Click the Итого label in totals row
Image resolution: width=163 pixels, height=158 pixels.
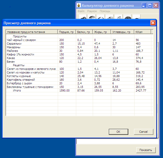click(x=17, y=90)
